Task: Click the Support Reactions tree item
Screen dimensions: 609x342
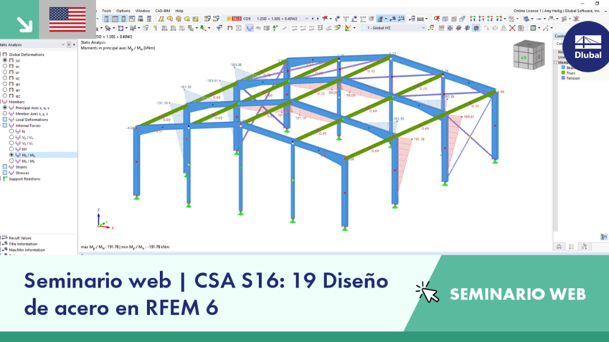Action: (x=25, y=179)
